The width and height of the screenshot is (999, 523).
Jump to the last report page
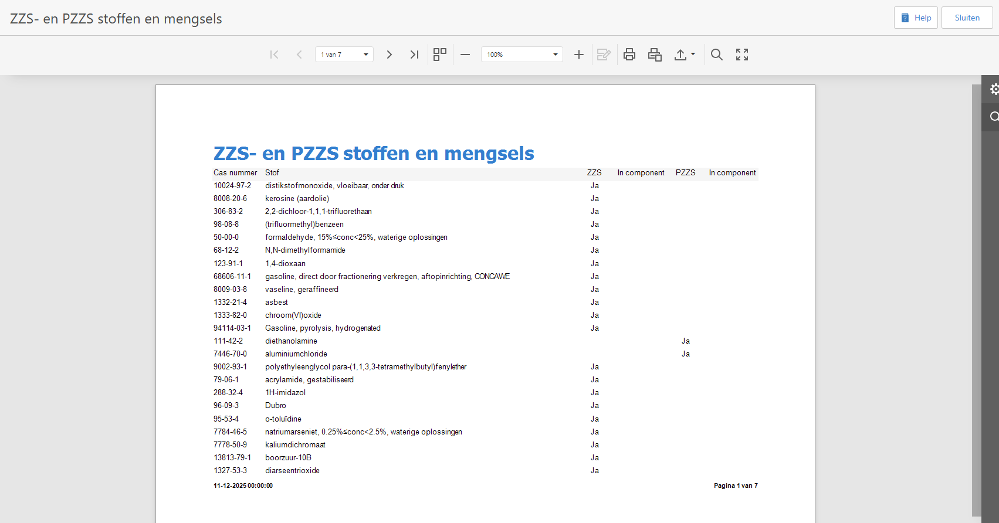(x=414, y=55)
